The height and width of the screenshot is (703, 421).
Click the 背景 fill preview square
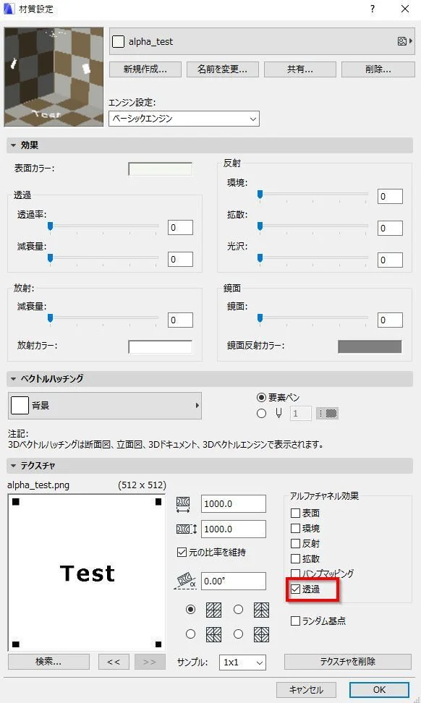click(20, 405)
